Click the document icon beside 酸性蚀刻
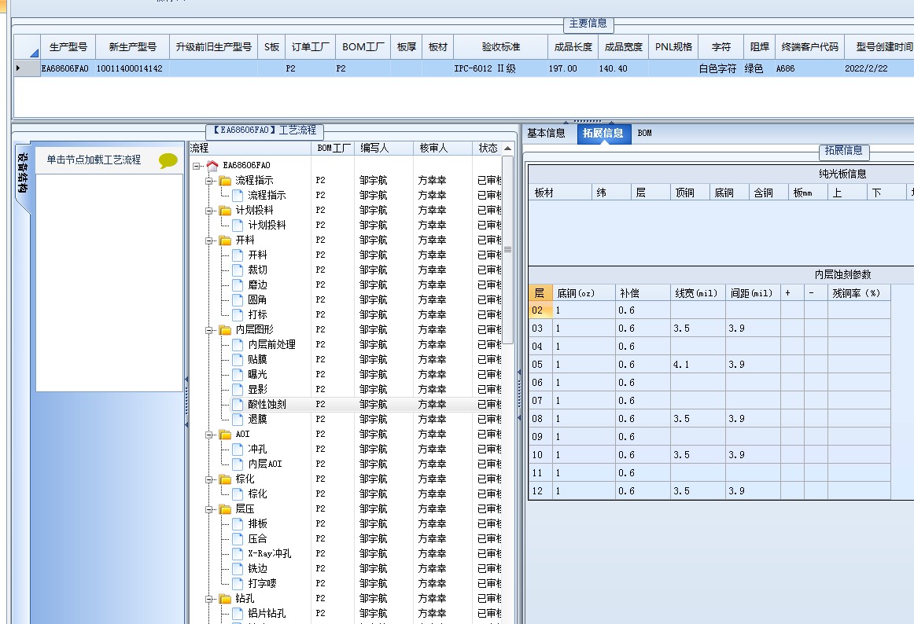The image size is (914, 624). point(238,405)
